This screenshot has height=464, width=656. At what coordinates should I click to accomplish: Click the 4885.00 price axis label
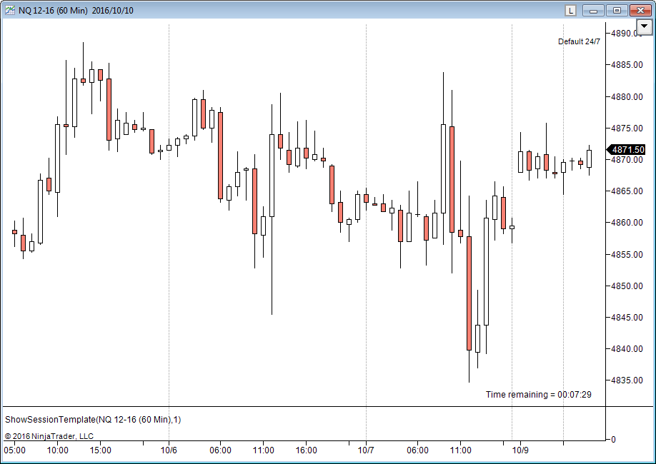coord(627,65)
